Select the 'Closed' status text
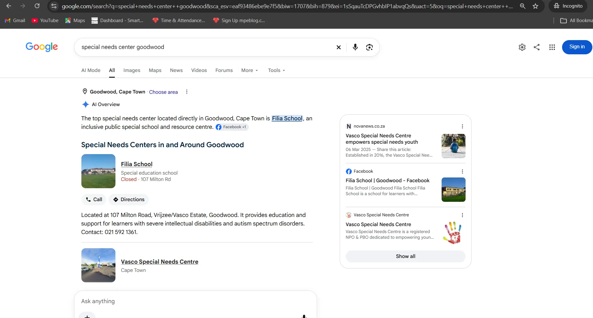 tap(129, 179)
